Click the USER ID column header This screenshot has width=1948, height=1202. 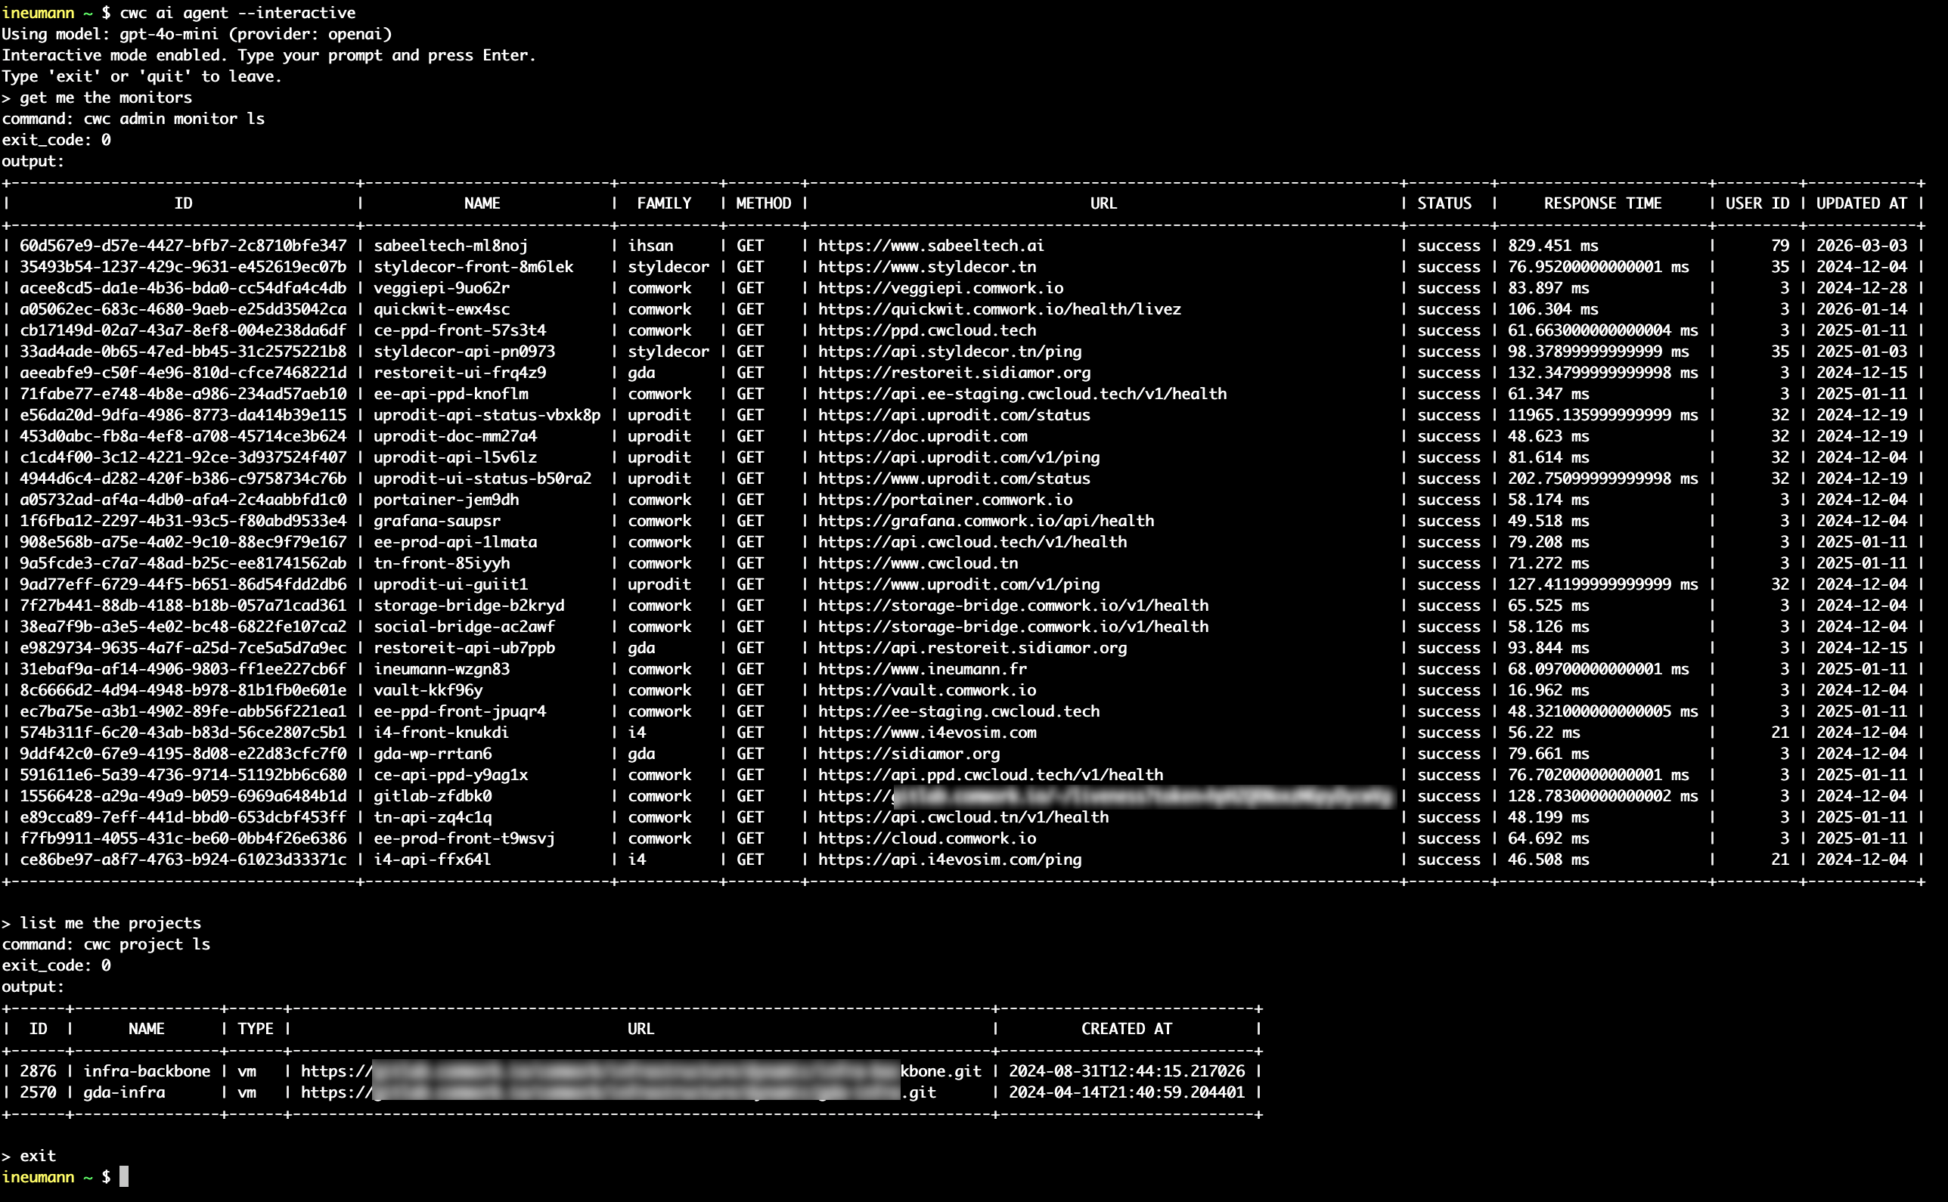(1757, 203)
